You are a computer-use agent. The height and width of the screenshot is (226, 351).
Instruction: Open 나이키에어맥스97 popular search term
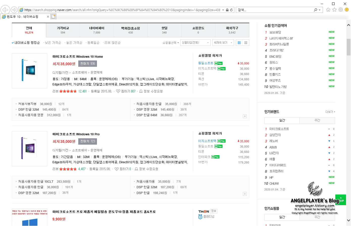click(x=281, y=38)
